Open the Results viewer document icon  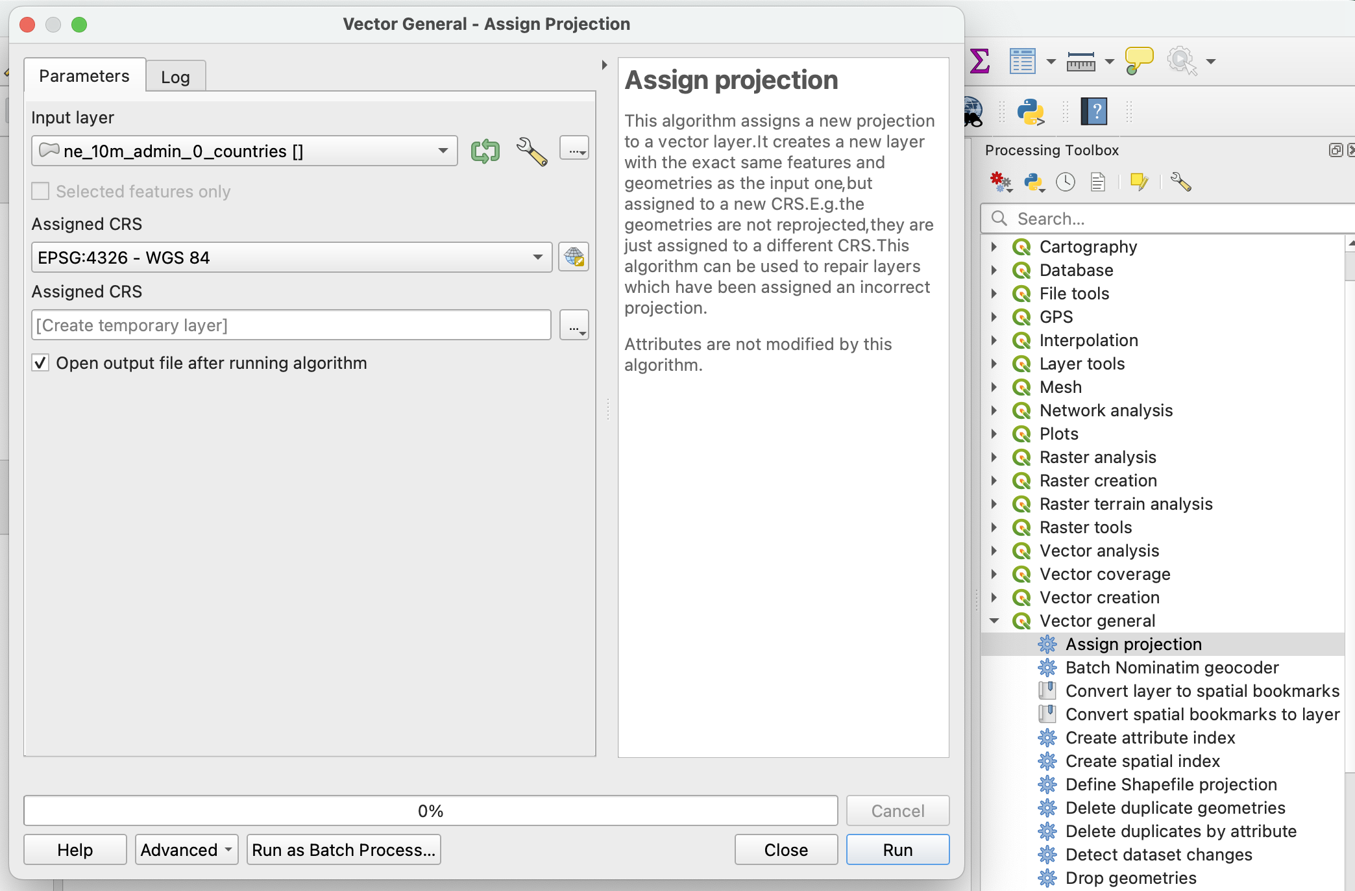click(x=1098, y=182)
